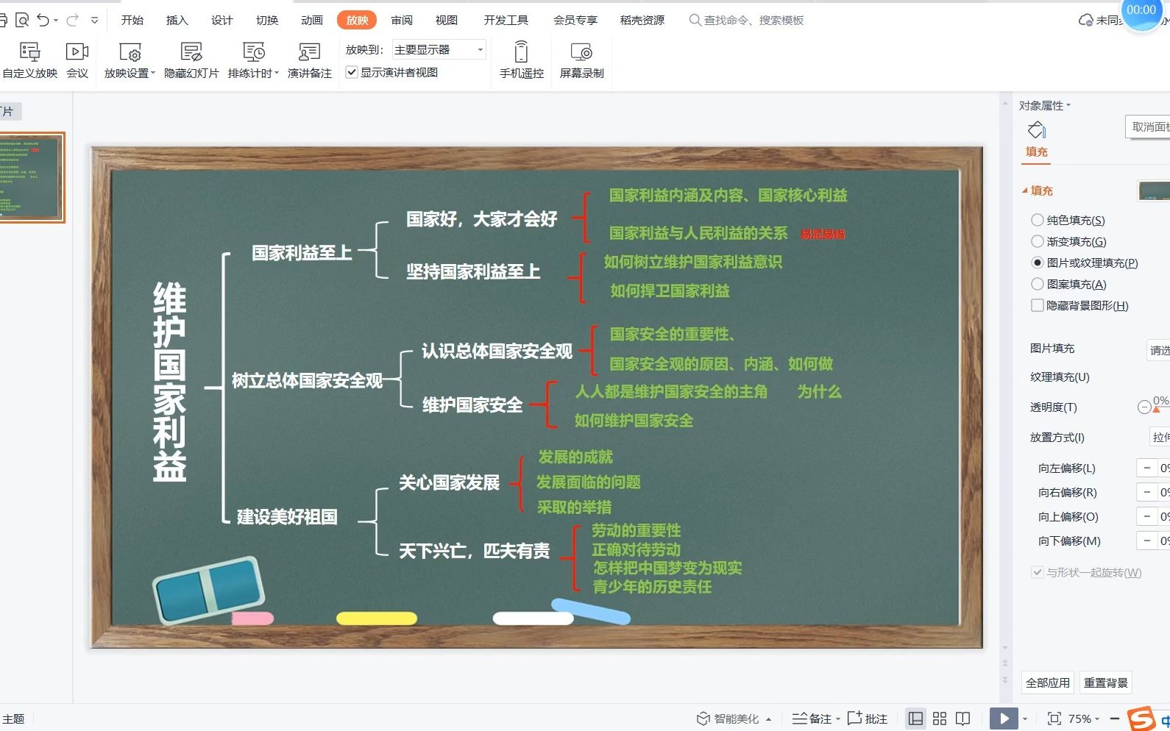1170x731 pixels.
Task: Click search magnifier in command box
Action: pos(695,21)
